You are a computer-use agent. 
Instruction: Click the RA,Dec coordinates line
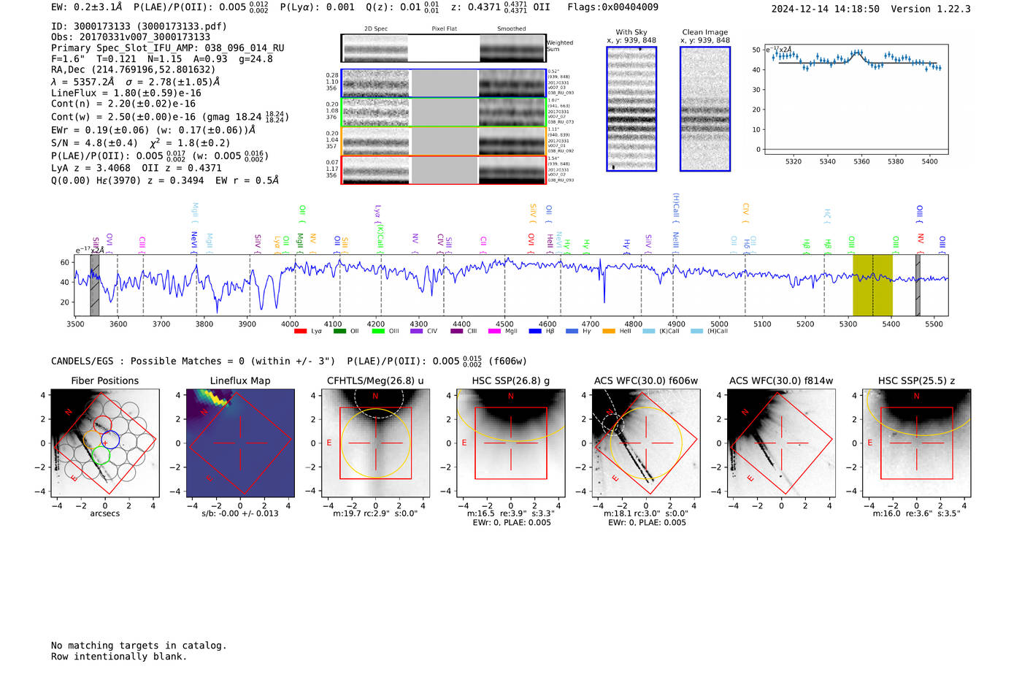click(x=134, y=70)
